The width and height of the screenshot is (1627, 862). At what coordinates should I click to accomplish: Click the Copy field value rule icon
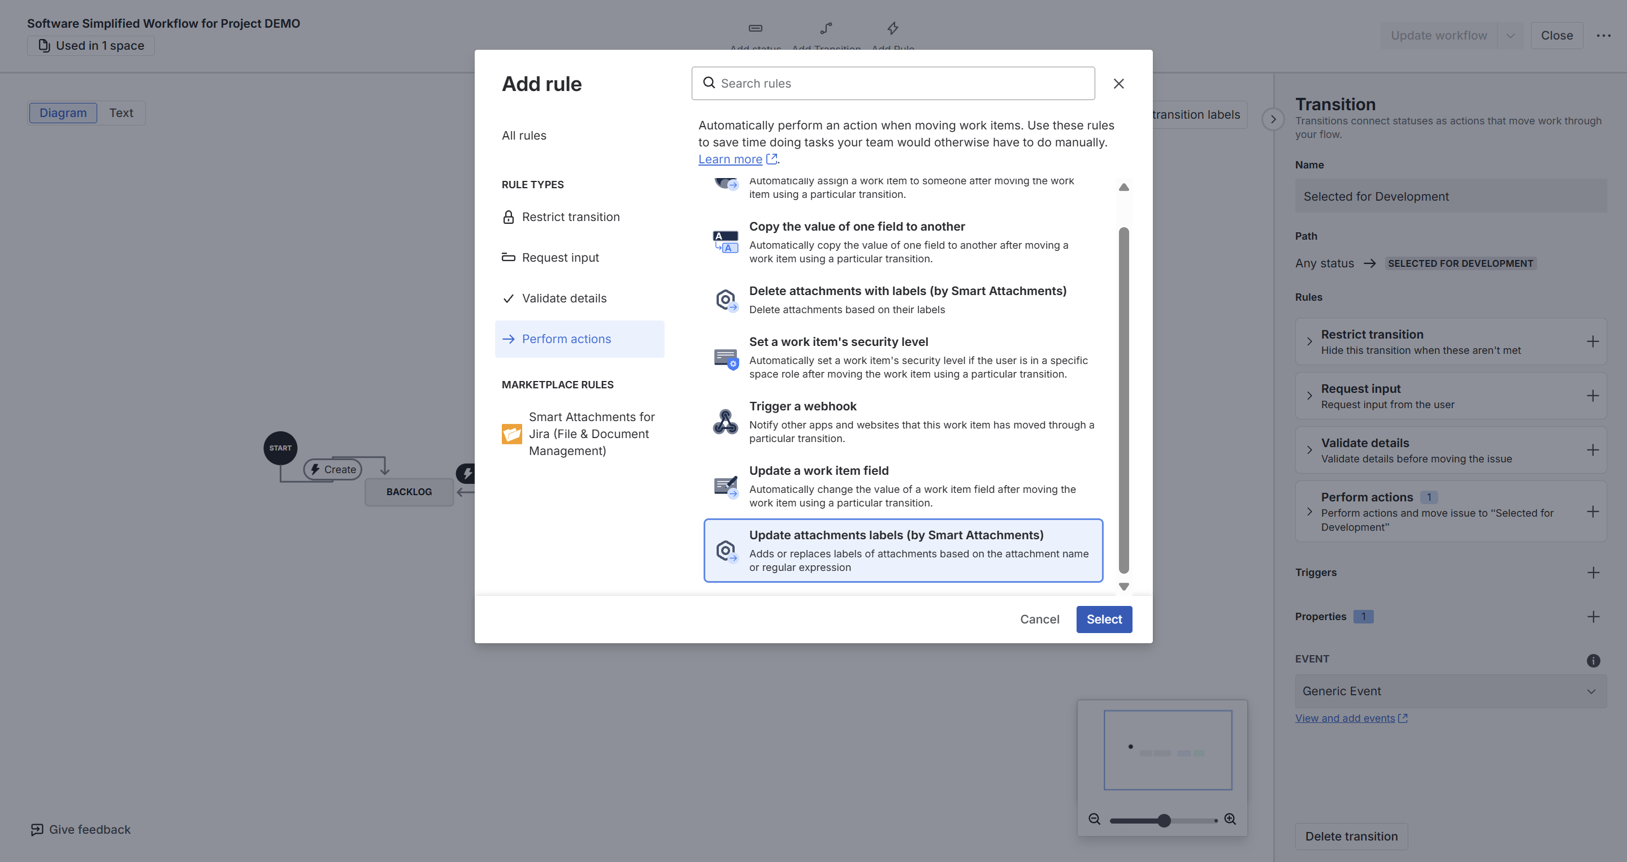725,242
